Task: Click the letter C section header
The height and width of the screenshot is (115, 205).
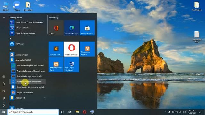Action: pyautogui.click(x=10, y=103)
